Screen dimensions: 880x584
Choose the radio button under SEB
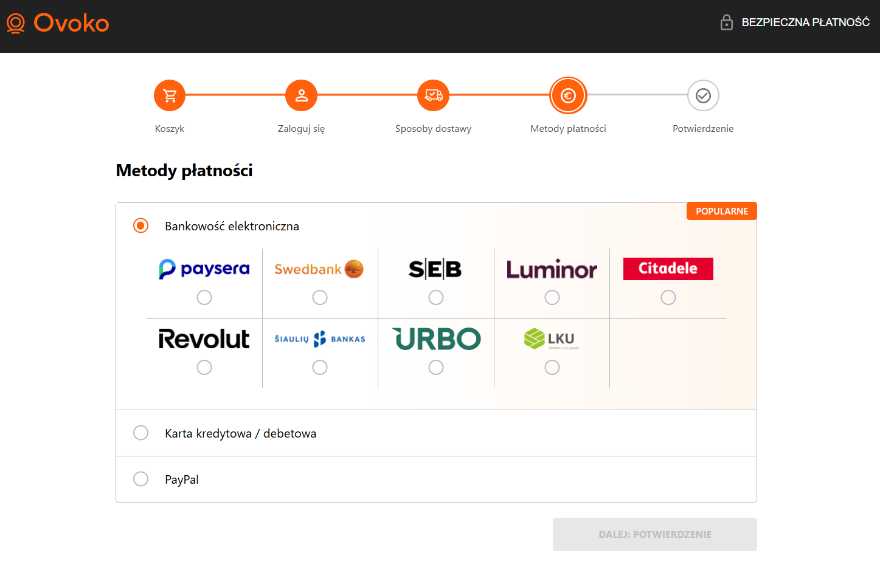436,297
